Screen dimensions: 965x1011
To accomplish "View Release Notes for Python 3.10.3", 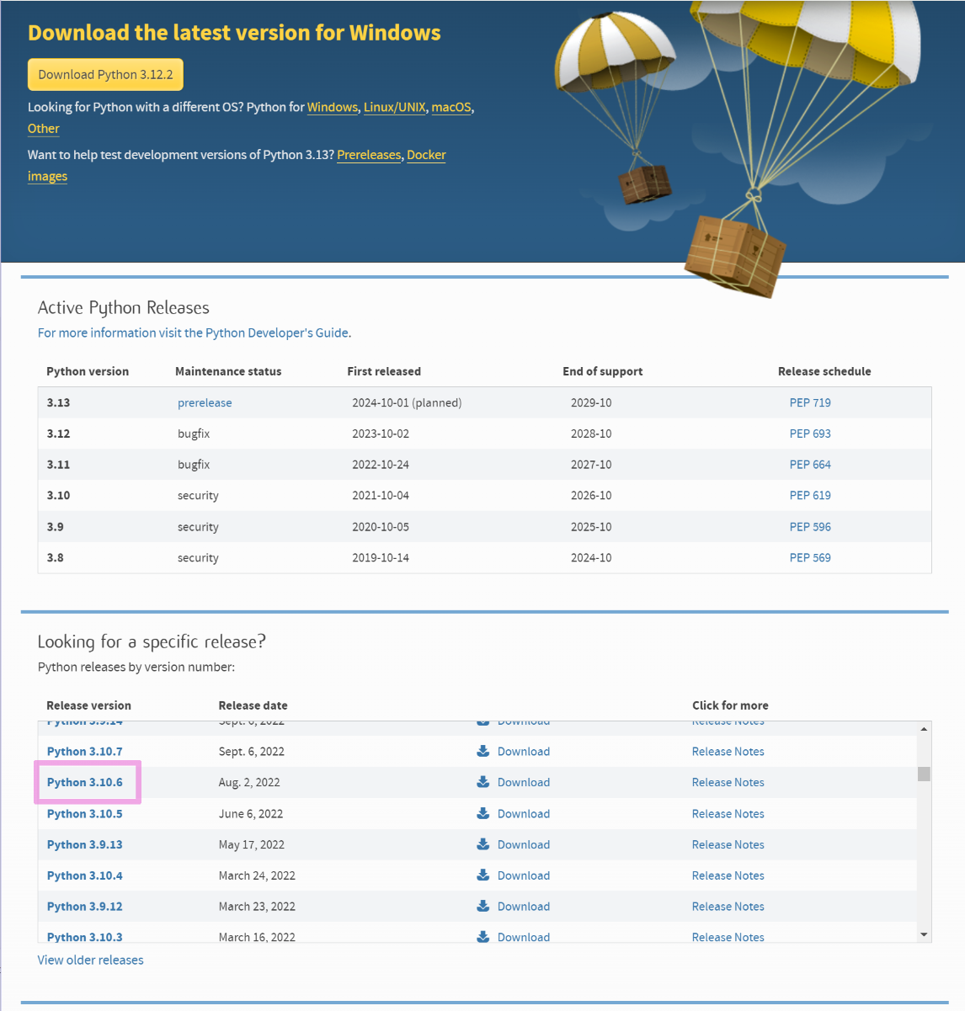I will tap(728, 937).
